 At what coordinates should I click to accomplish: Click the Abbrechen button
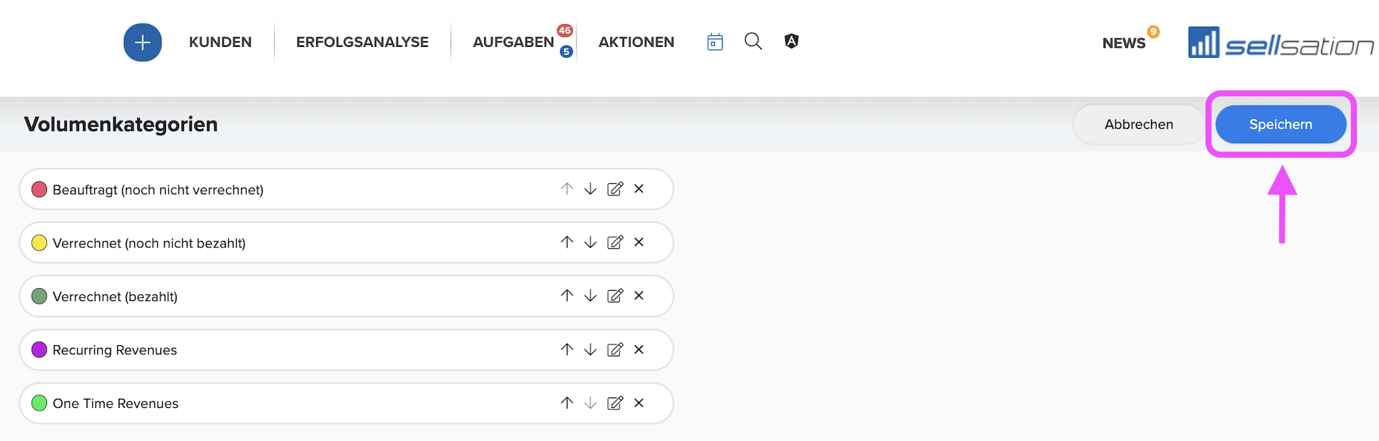[1139, 124]
